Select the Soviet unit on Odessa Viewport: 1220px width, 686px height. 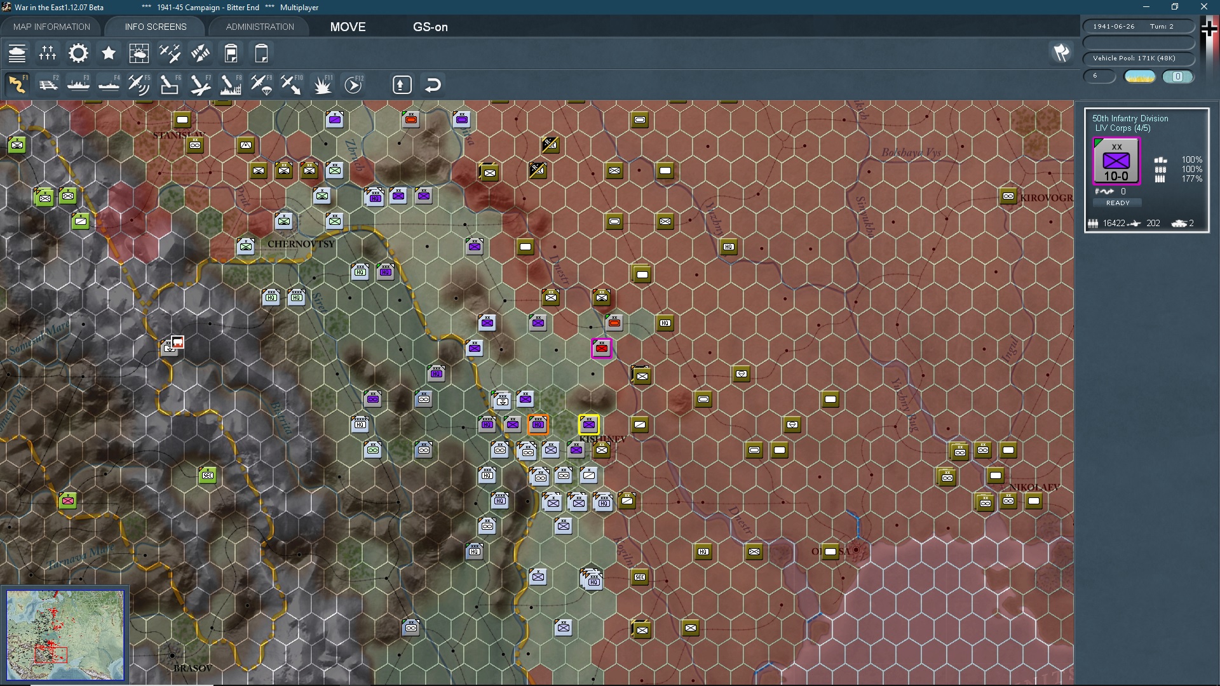point(830,551)
